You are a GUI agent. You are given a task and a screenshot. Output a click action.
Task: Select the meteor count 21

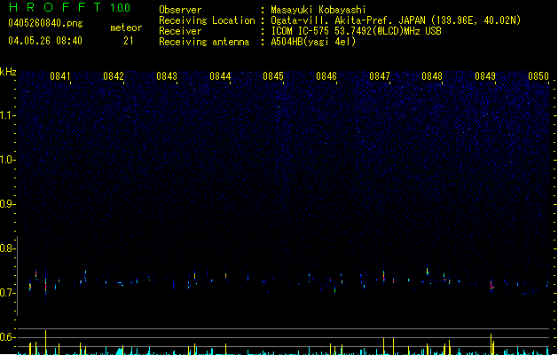coord(129,41)
